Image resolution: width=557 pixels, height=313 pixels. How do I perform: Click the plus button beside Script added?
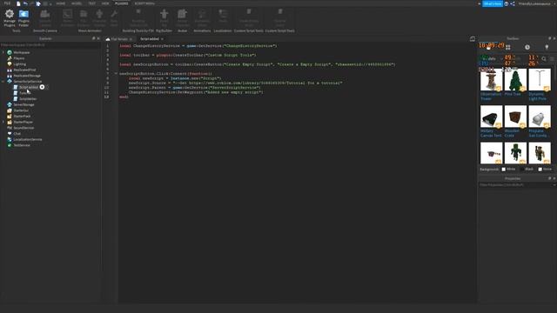click(42, 87)
